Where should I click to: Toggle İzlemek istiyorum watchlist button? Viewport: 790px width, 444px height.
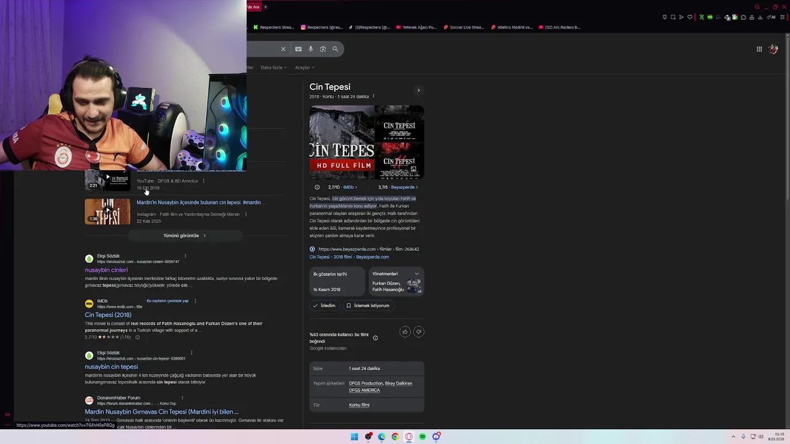point(368,305)
